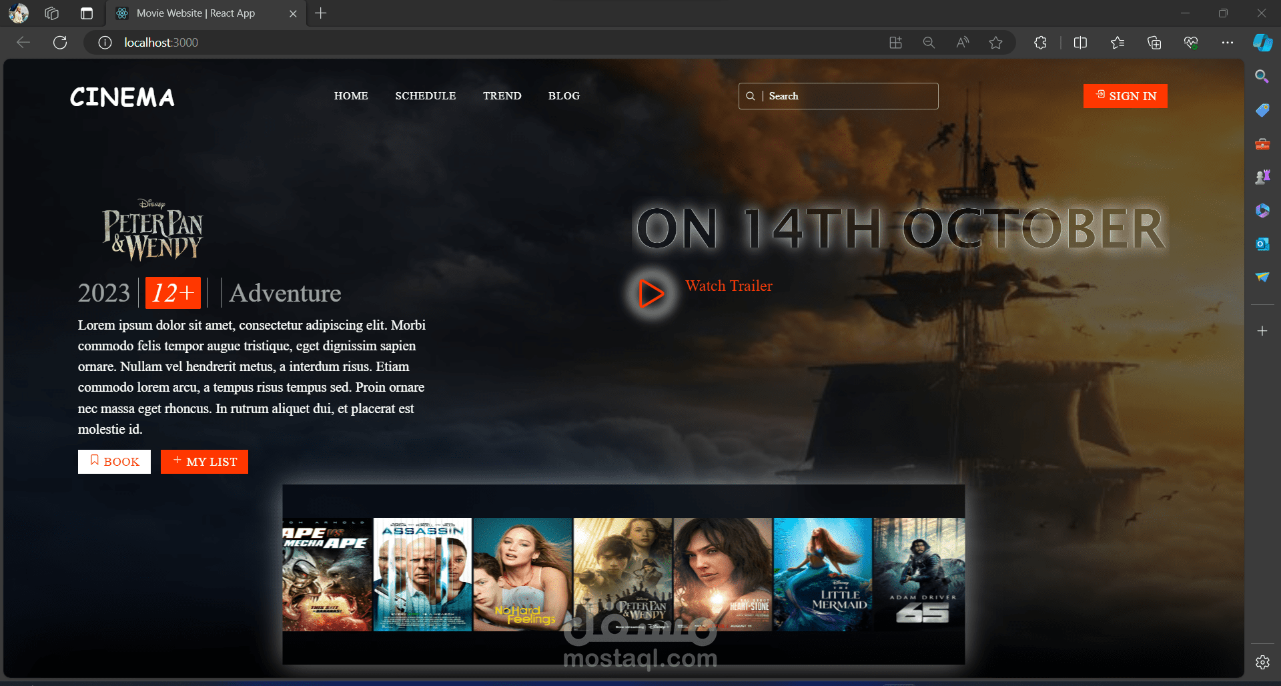Open the Extensions puzzle icon
Screen dimensions: 1281x686
pos(1040,43)
